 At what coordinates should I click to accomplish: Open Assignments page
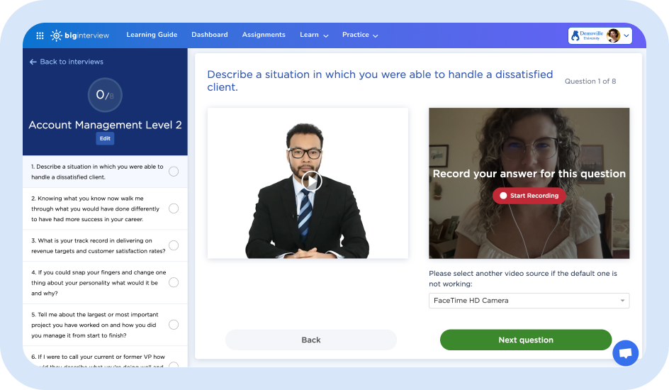point(264,35)
